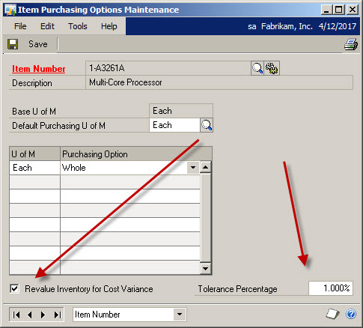Go to first record navigation arrow
The height and width of the screenshot is (328, 363).
point(16,315)
